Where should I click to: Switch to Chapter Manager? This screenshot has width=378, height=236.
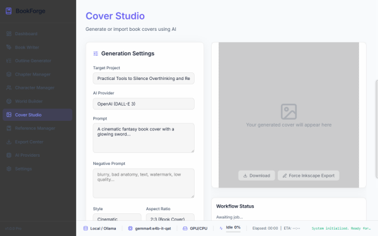coord(37,74)
